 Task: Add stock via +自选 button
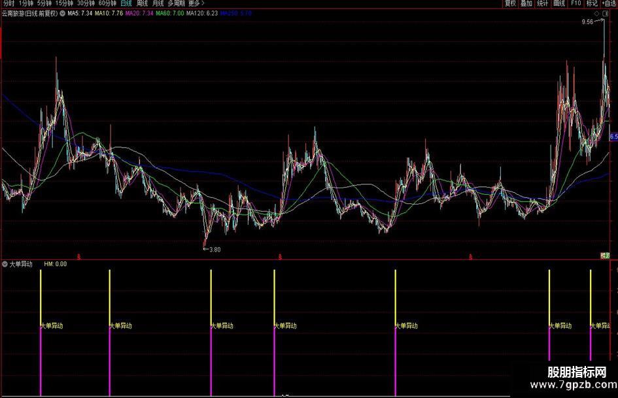pos(609,3)
